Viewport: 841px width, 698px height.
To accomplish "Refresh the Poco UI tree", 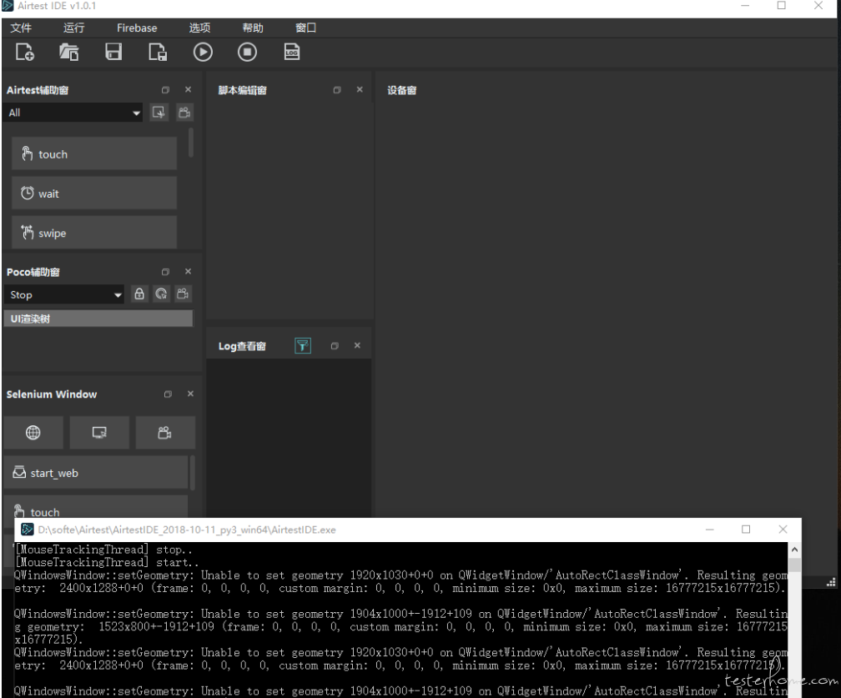I will (x=161, y=294).
